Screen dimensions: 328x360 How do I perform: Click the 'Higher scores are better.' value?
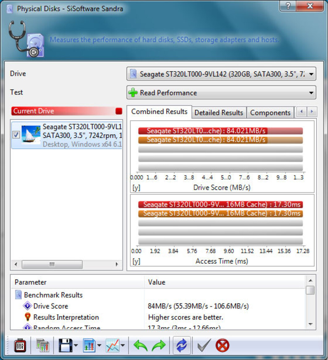(x=186, y=317)
